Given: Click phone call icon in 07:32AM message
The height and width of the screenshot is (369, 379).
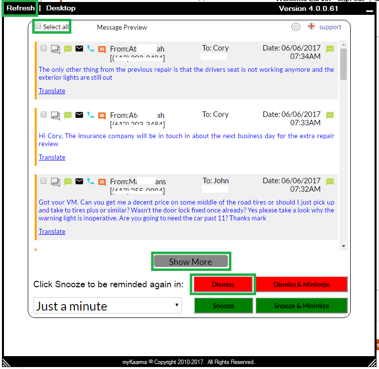Looking at the screenshot, I should coord(90,181).
